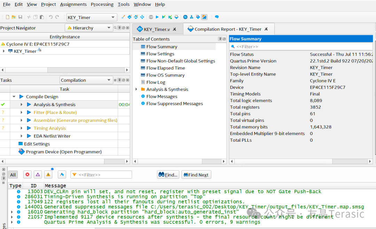The image size is (376, 229).
Task: Click the hierarchy network toolbar icon
Action: point(191,17)
